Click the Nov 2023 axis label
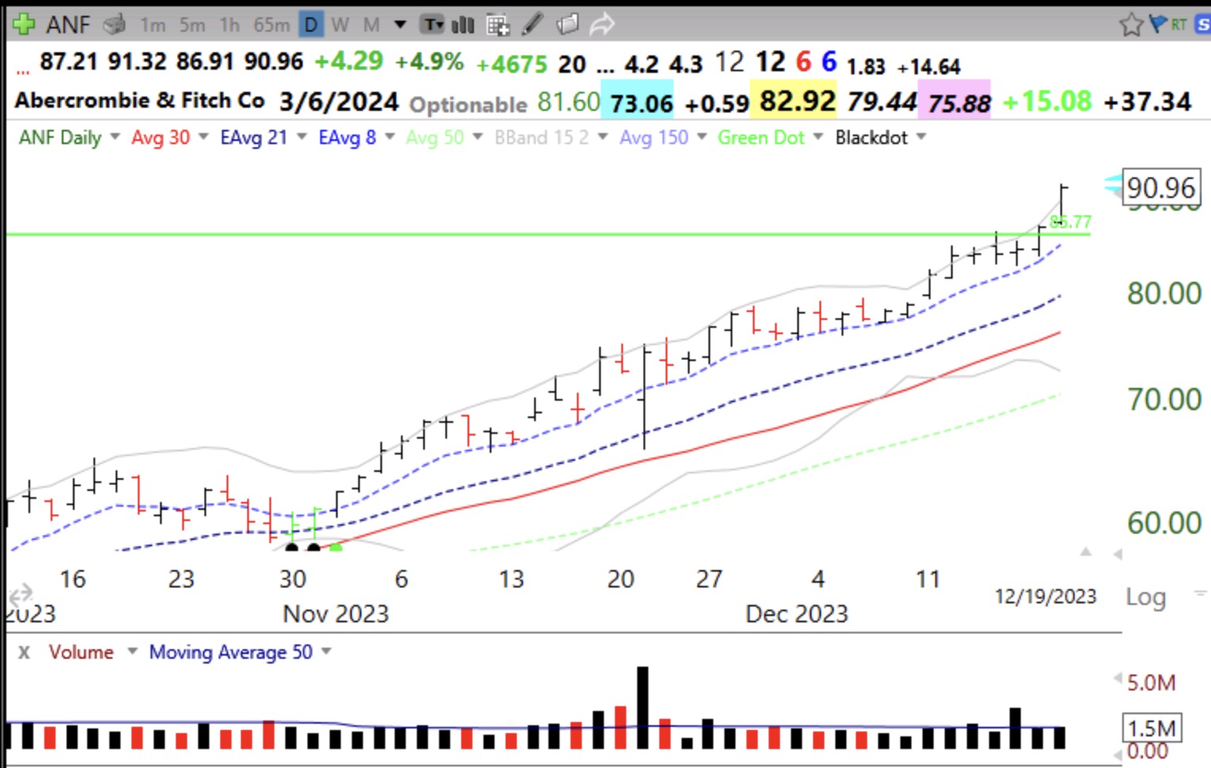This screenshot has height=768, width=1211. click(336, 614)
